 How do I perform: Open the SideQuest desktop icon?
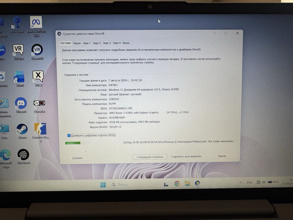23,157
